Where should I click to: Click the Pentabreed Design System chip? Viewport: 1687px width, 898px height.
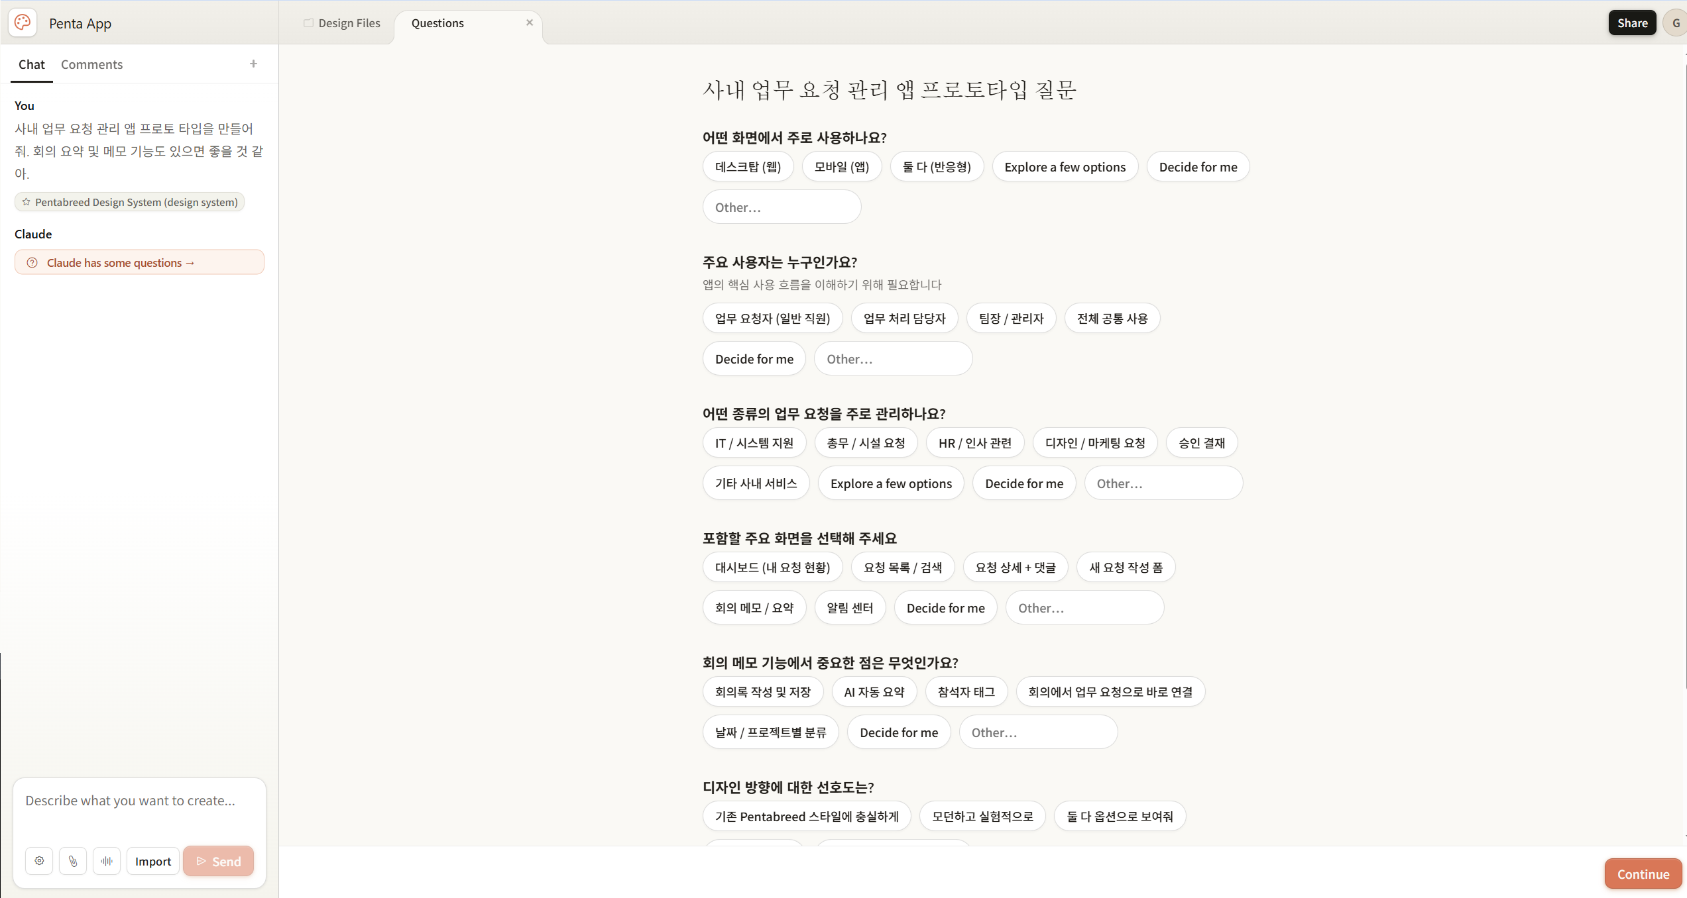point(130,202)
